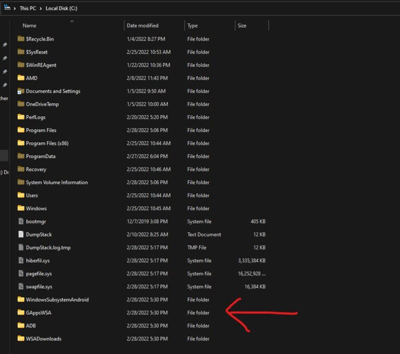Screen dimensions: 400x354
Task: Click the 12/7/2019 3:08 PM date
Action: [147, 222]
